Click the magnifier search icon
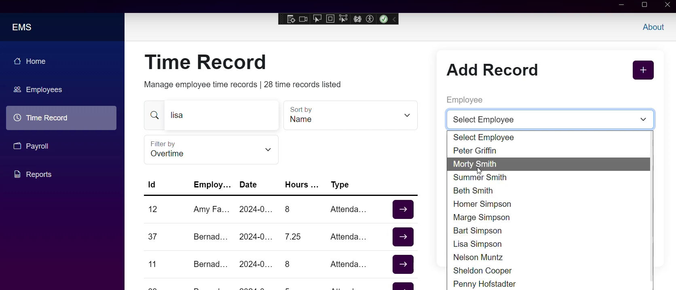 tap(154, 116)
